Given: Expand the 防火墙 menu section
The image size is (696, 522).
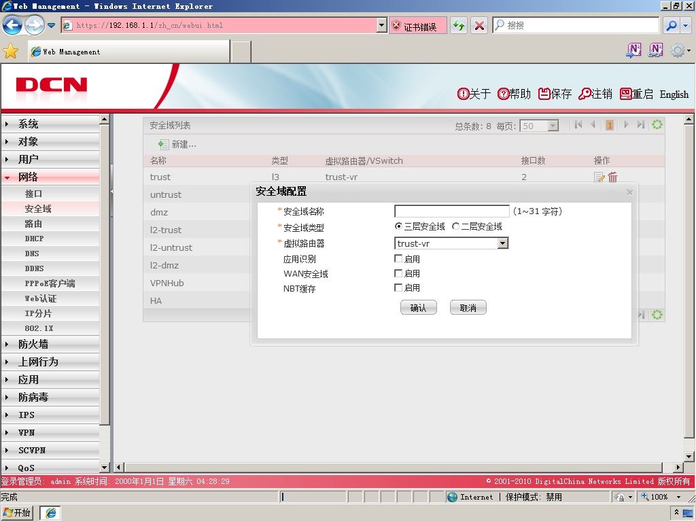Looking at the screenshot, I should click(x=50, y=344).
